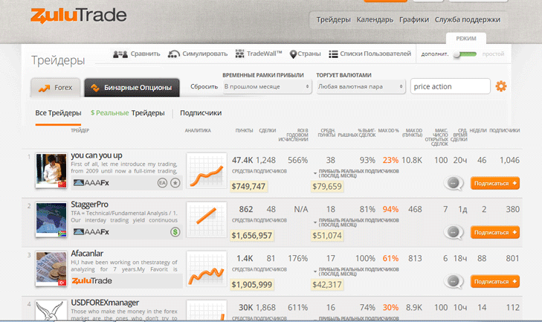542x322 pixels.
Task: Open the analytics chart icon for Afacanlar
Action: pyautogui.click(x=206, y=269)
